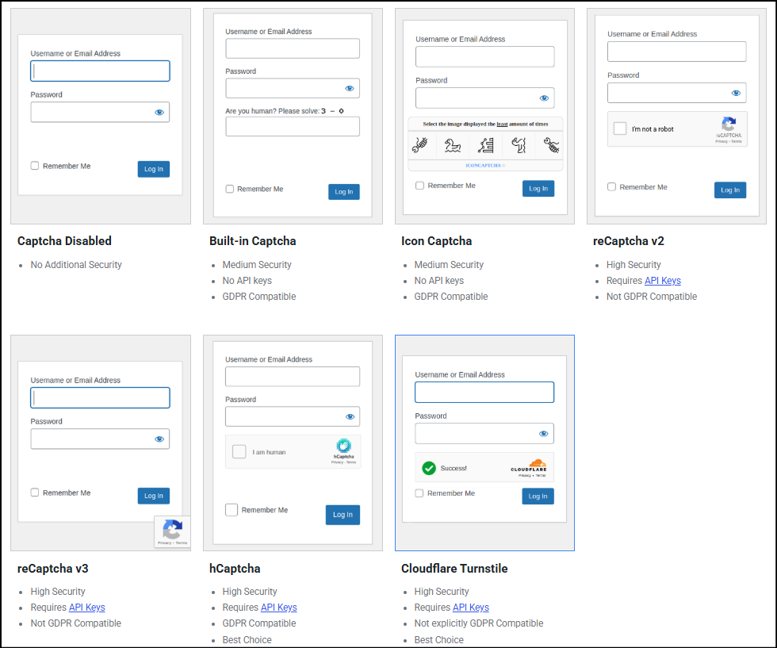Check Remember Me in hCaptcha preview
Image resolution: width=777 pixels, height=648 pixels.
[x=232, y=510]
